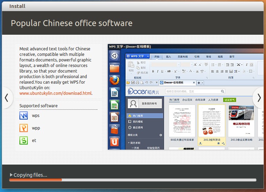
Task: Close the Docer-在线模板 document tab
Action: point(194,83)
